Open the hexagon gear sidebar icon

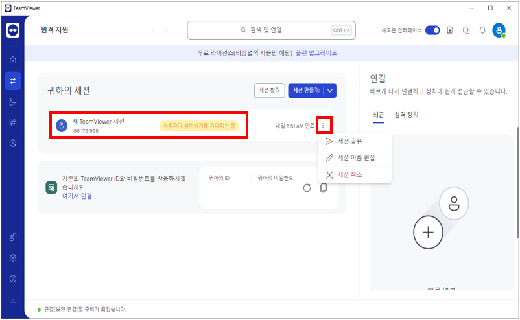click(x=13, y=143)
